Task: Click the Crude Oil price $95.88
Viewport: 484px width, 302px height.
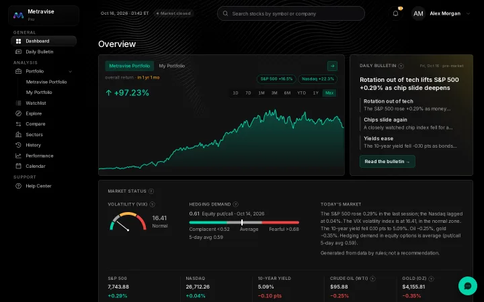Action: (339, 287)
